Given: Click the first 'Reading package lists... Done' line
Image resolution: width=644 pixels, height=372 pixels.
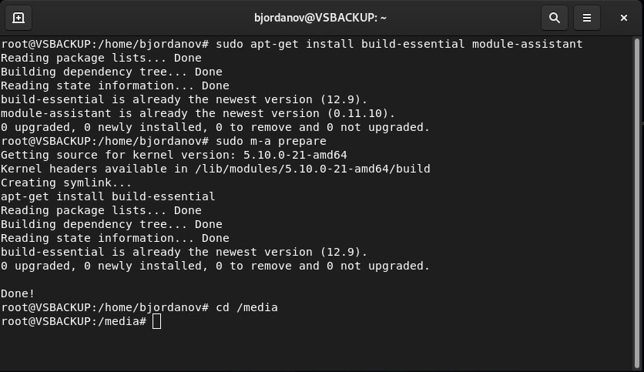Looking at the screenshot, I should pos(101,58).
